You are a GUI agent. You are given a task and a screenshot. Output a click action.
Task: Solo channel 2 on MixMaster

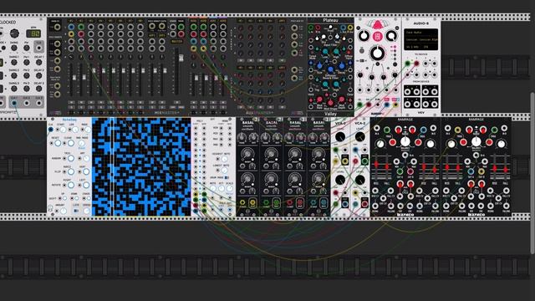(81, 107)
